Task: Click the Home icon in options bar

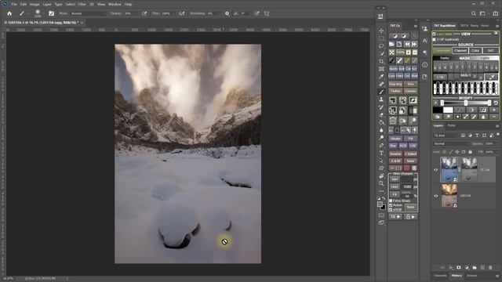Action: (x=9, y=13)
